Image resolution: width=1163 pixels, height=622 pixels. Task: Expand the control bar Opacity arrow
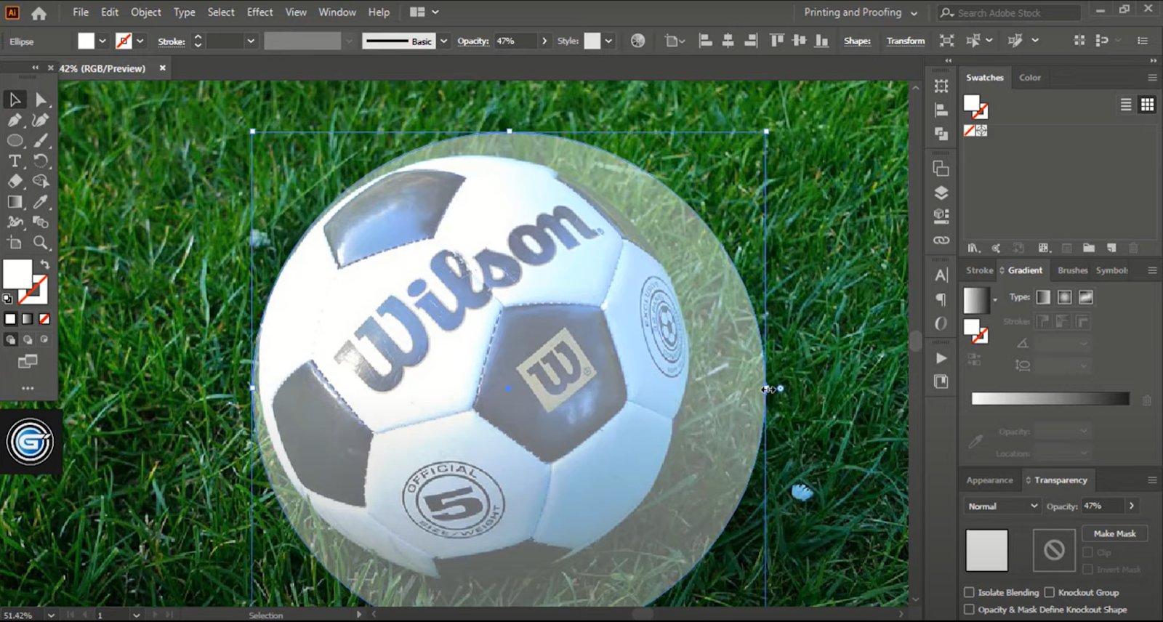pos(544,41)
